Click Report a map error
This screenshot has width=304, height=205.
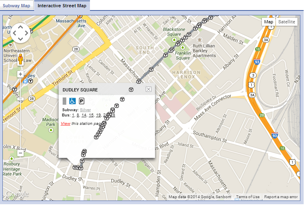pyautogui.click(x=281, y=197)
